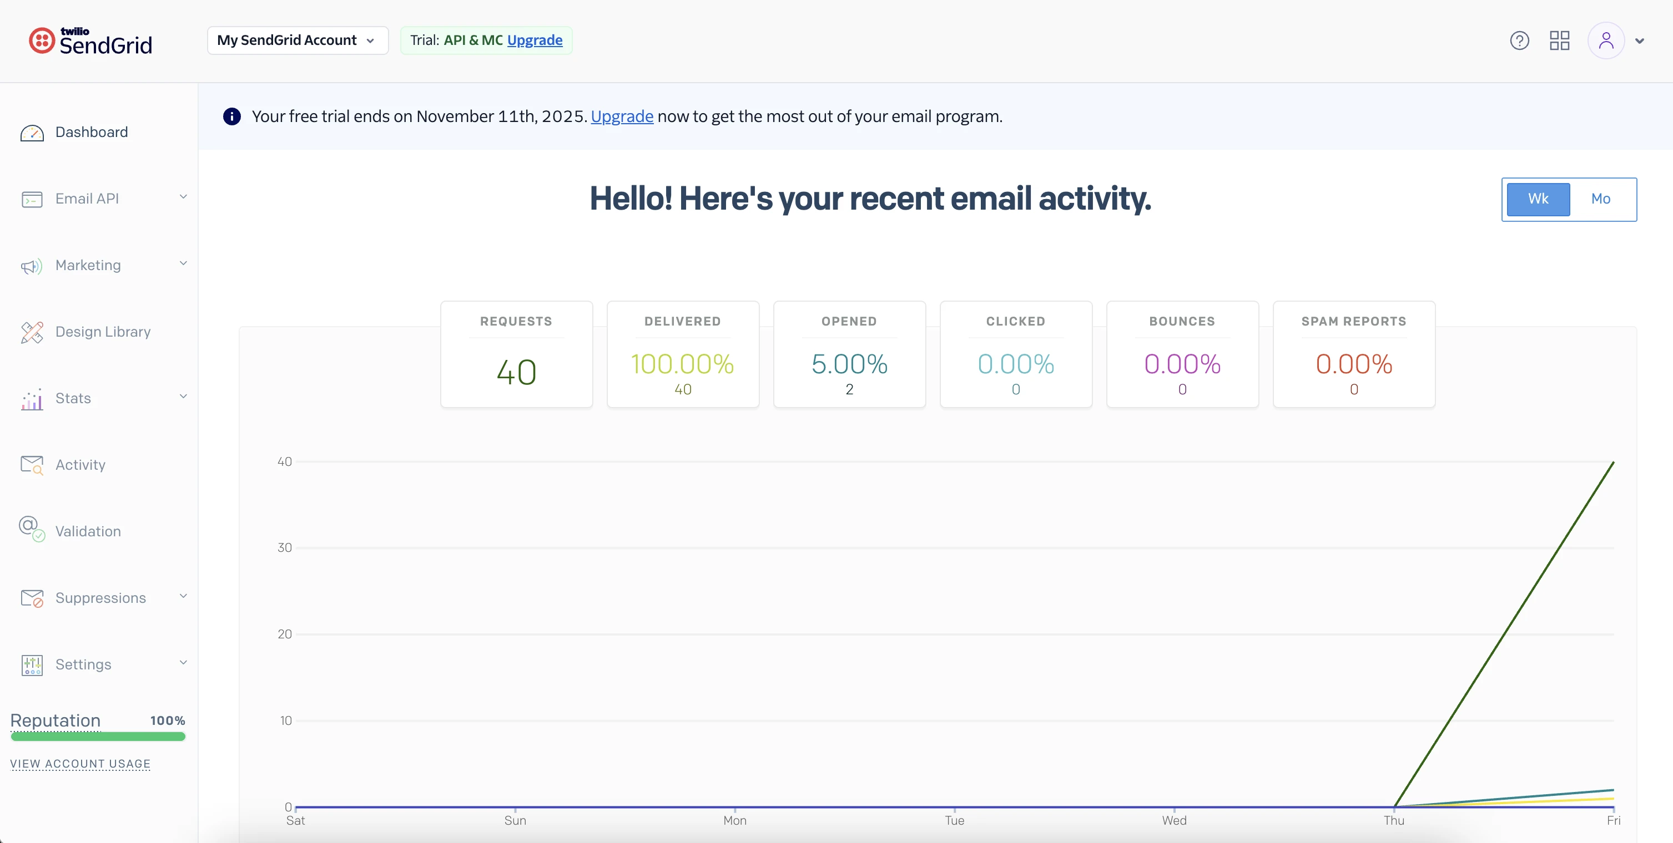Click Upgrade link in trial banner
The height and width of the screenshot is (843, 1673).
coord(622,116)
